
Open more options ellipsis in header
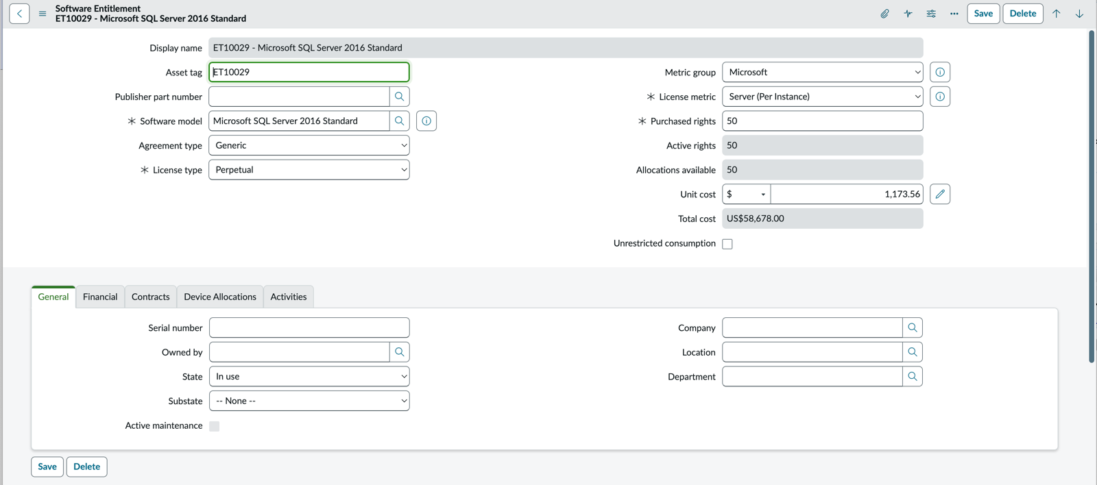click(x=954, y=14)
